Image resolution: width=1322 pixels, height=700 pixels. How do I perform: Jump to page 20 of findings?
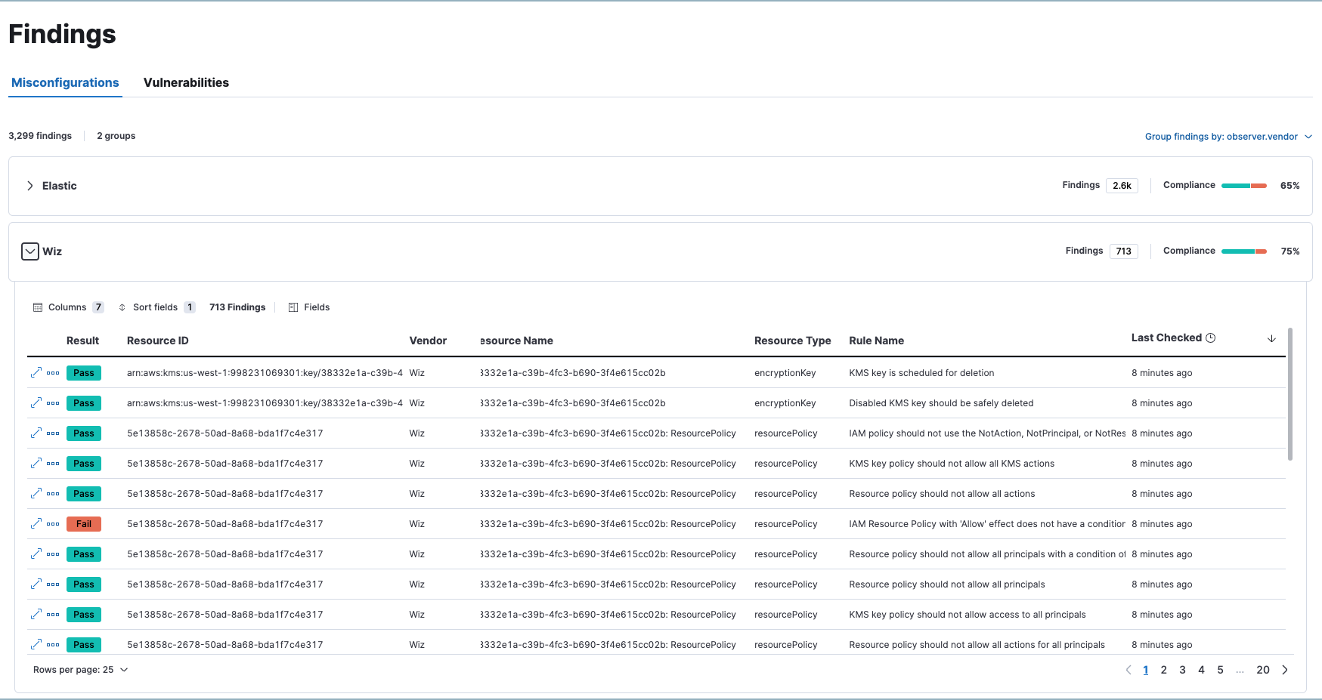(1263, 669)
